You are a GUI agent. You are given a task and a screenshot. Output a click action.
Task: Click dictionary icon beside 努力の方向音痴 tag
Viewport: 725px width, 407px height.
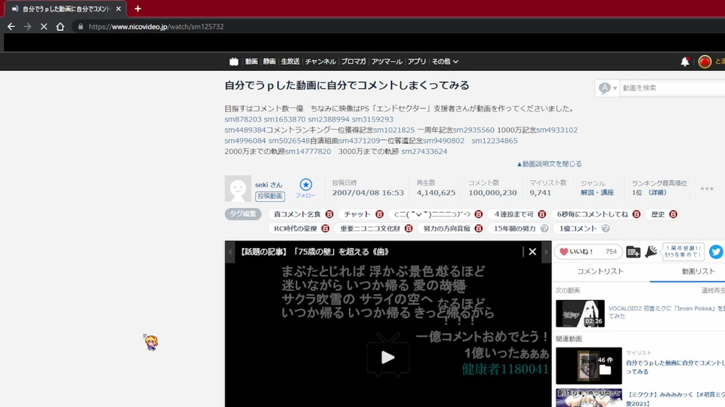(x=479, y=228)
